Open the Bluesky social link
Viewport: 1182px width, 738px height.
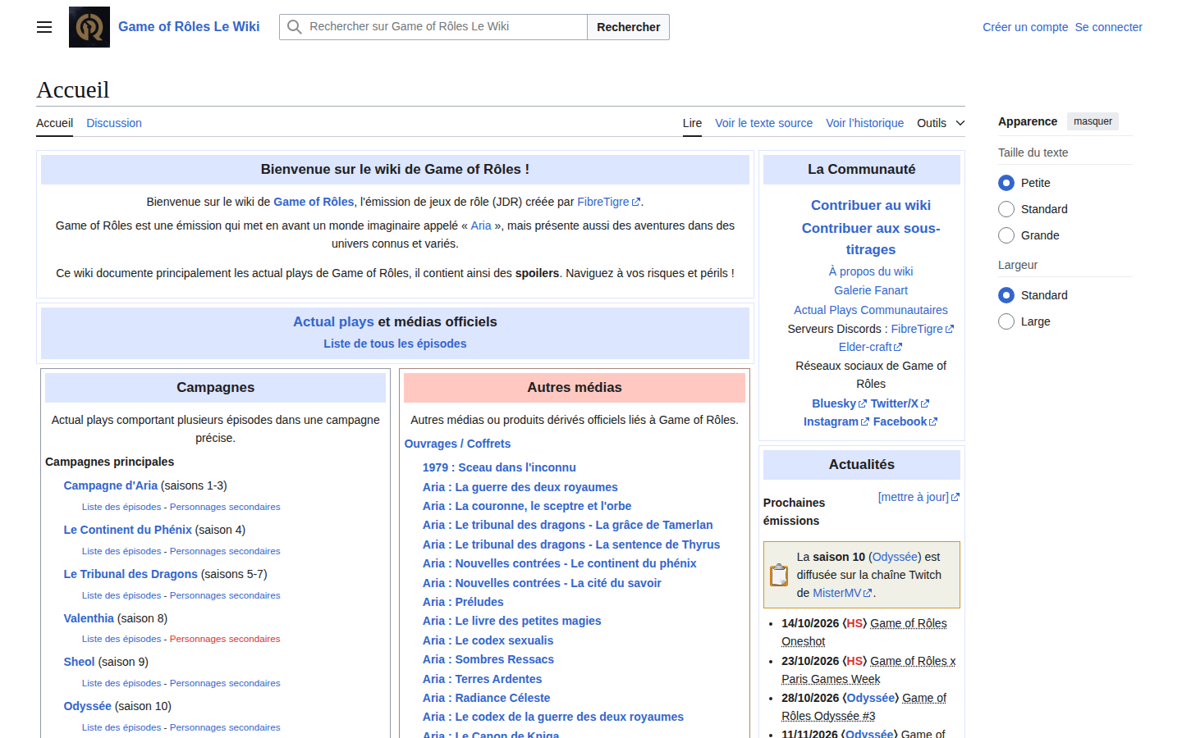pyautogui.click(x=839, y=403)
